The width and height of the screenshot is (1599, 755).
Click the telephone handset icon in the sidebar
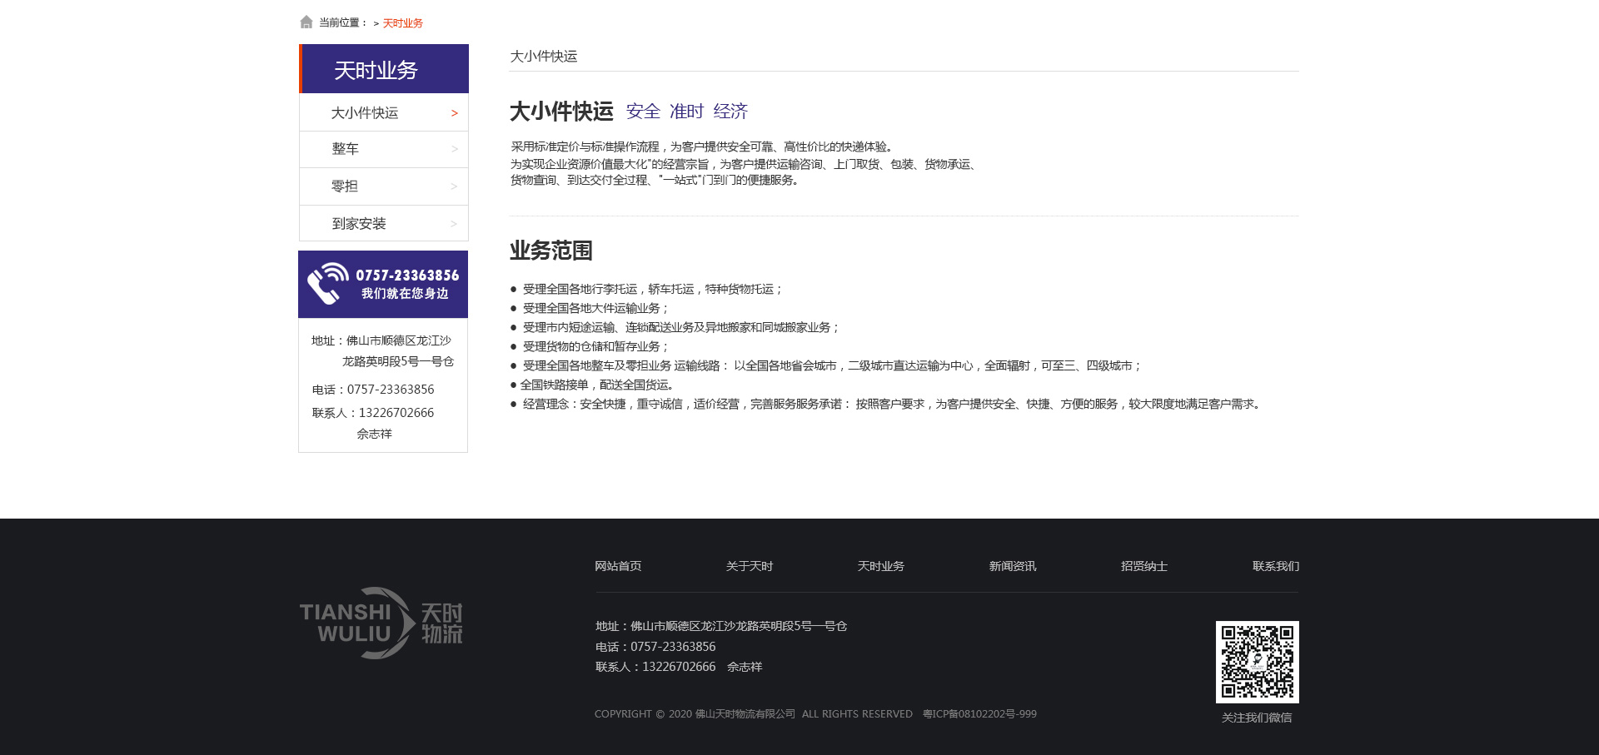click(x=326, y=284)
